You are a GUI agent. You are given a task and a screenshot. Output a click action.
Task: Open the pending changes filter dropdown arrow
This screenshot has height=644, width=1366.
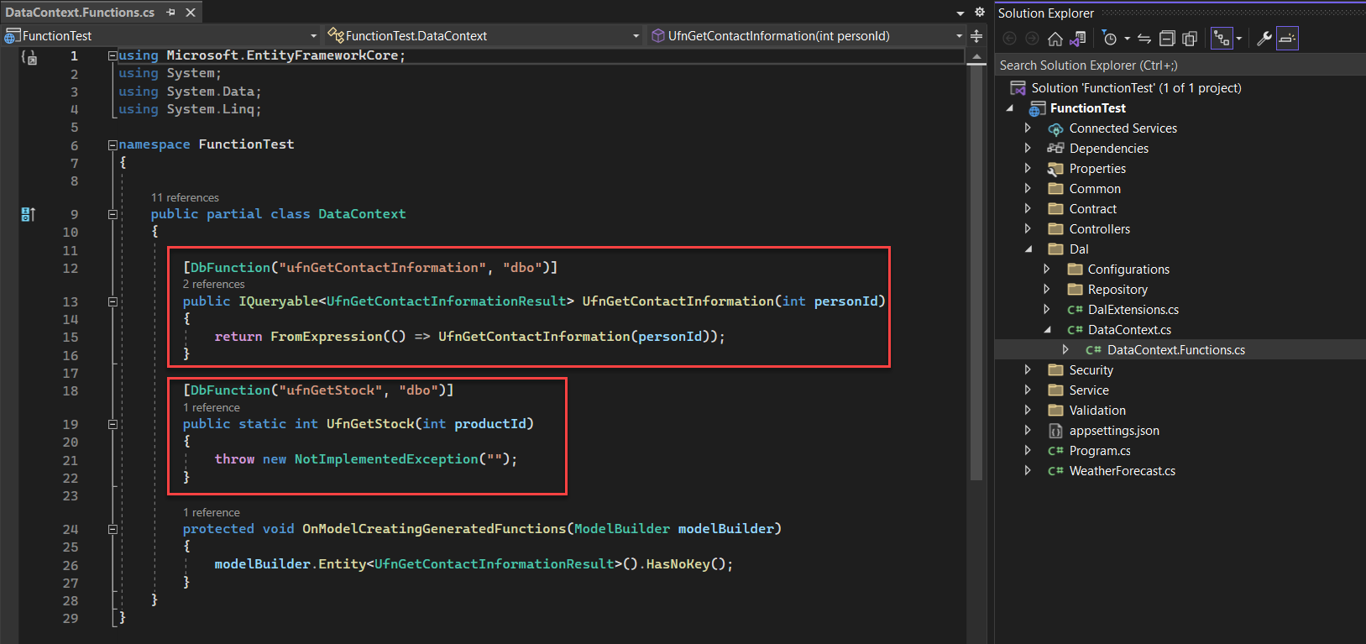pyautogui.click(x=1127, y=39)
